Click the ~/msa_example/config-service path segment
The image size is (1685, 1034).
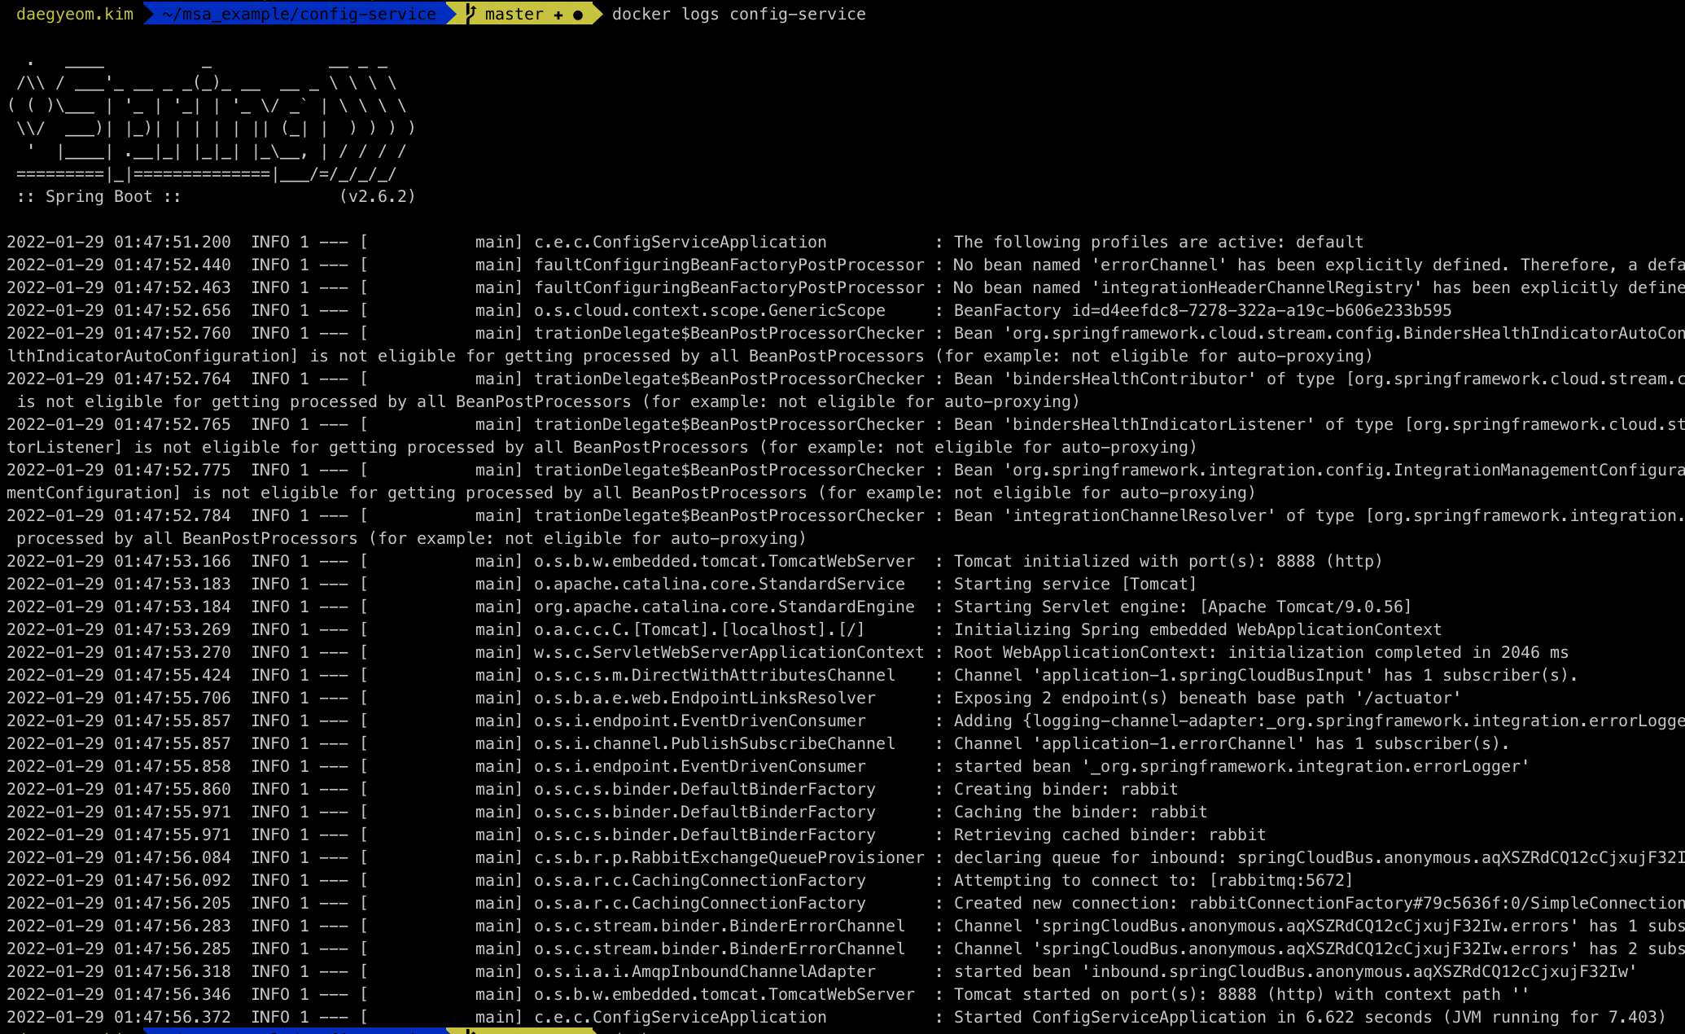tap(299, 14)
